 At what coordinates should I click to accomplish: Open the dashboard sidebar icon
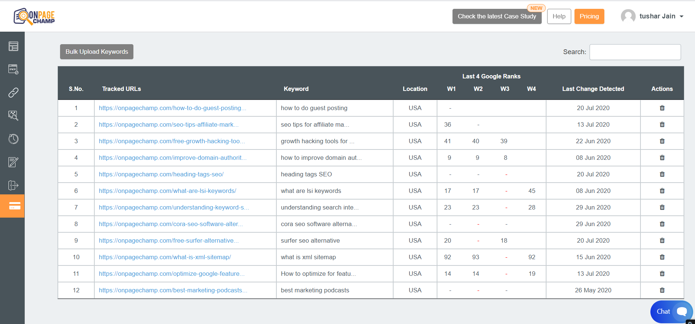tap(13, 46)
